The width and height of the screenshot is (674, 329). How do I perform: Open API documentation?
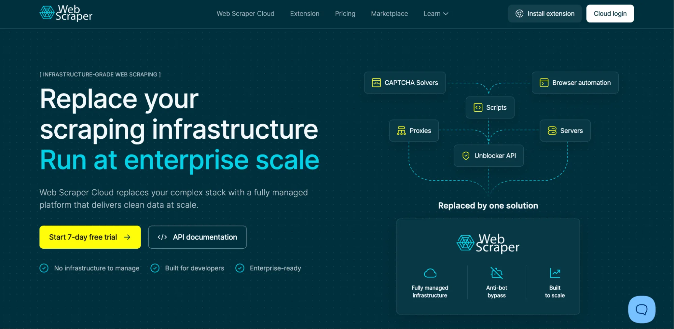click(x=197, y=237)
